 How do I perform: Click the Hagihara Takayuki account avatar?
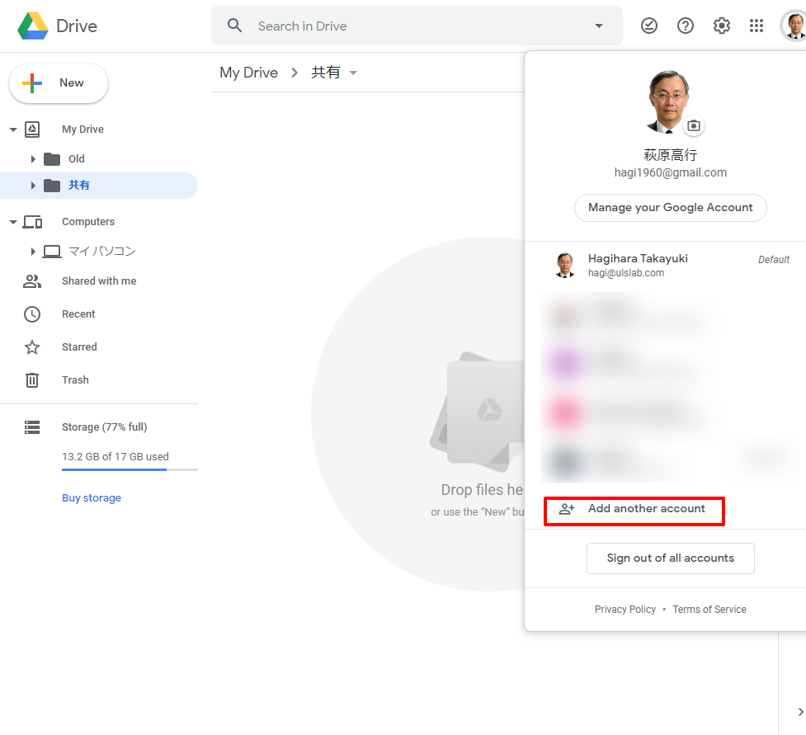(x=565, y=266)
